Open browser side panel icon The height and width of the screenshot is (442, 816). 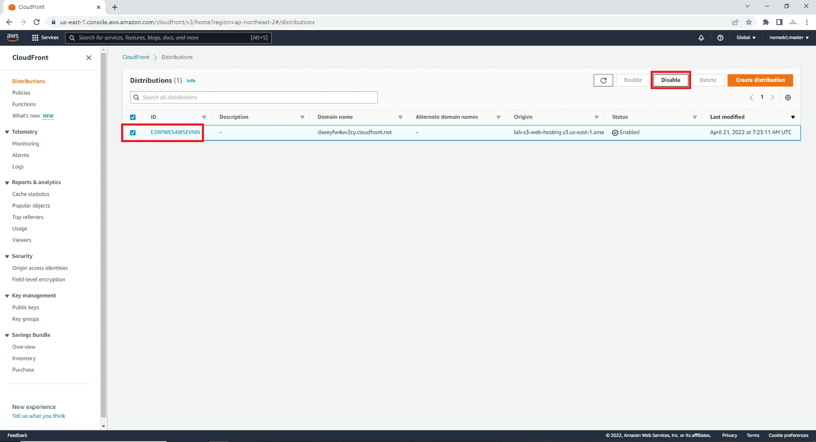tap(779, 22)
